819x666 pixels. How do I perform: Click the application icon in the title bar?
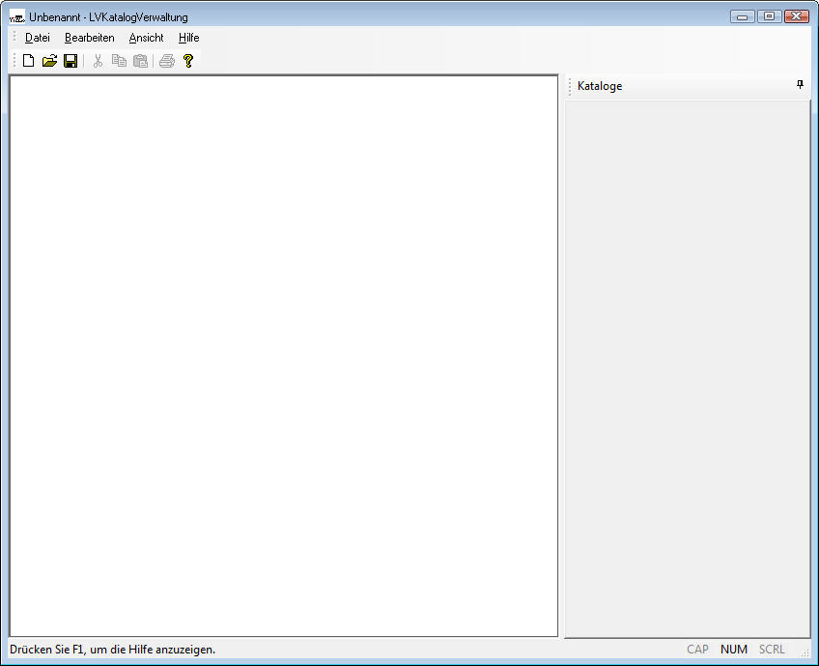point(16,17)
